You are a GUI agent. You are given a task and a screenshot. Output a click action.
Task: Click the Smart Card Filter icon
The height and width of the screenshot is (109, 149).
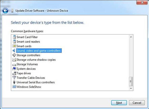[14, 37]
